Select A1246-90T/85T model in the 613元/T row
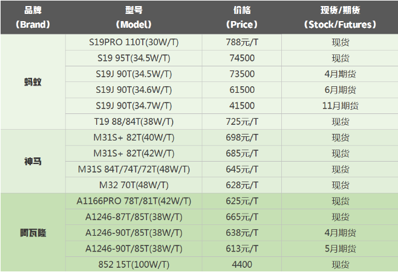The image size is (398, 272). [x=134, y=248]
